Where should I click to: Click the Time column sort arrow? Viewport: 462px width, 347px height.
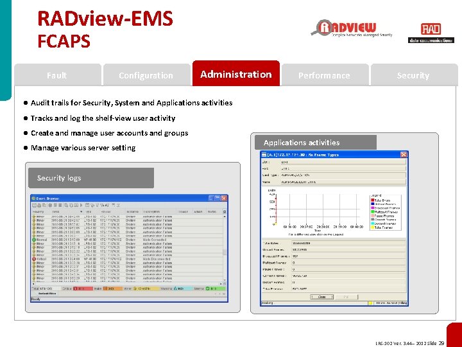click(81, 212)
